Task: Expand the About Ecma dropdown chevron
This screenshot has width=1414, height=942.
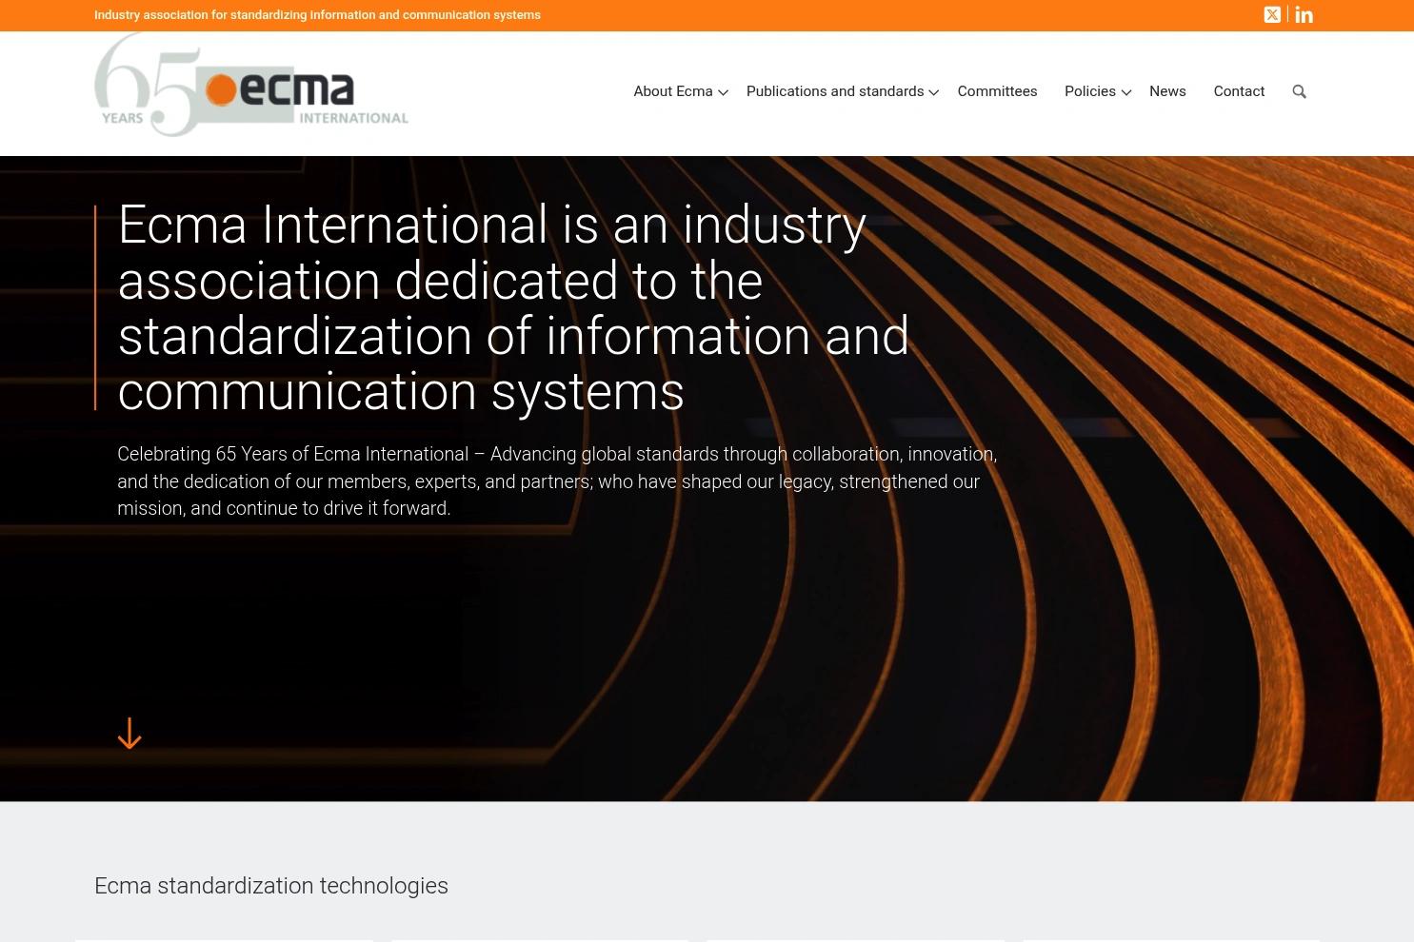Action: [723, 92]
